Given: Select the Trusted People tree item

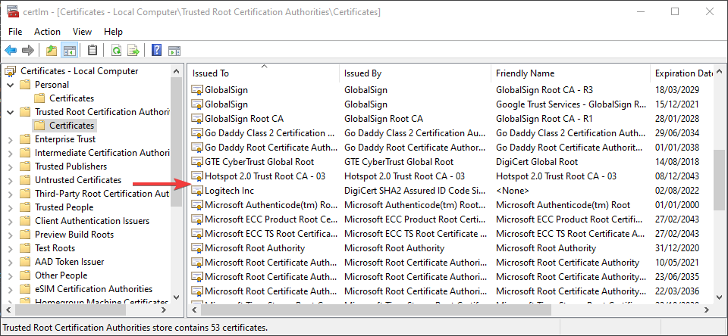Looking at the screenshot, I should (64, 207).
